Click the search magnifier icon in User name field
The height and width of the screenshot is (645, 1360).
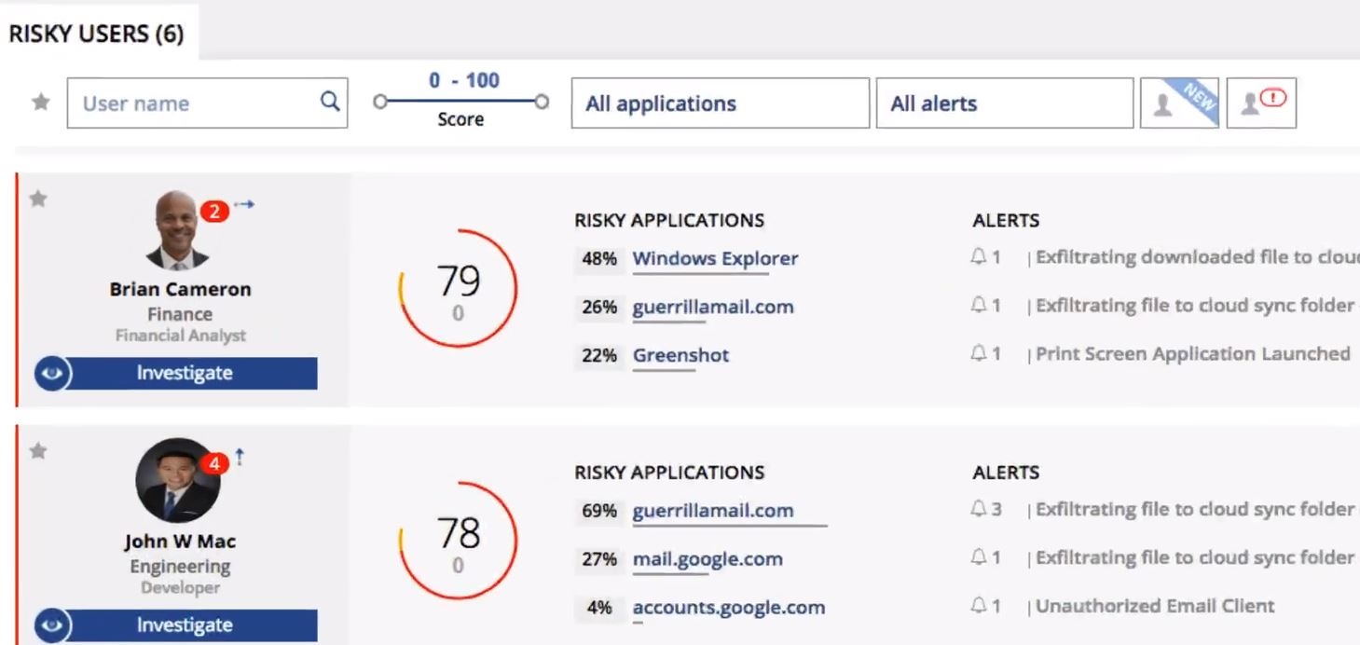[329, 102]
